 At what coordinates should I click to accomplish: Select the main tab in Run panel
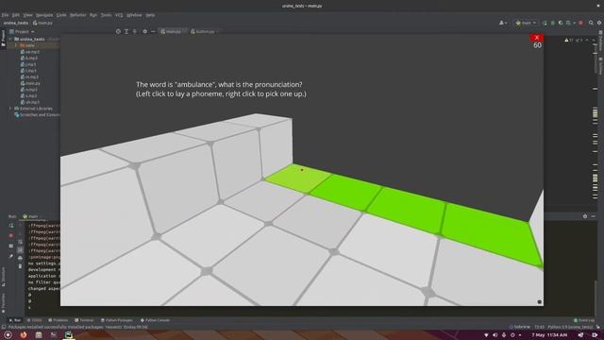tap(31, 216)
